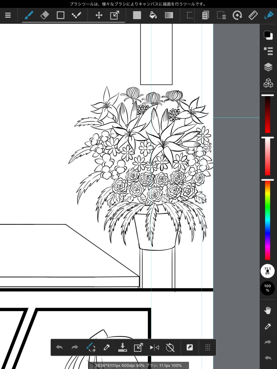277x369 pixels.
Task: Open the brush list panel
Action: (x=268, y=51)
